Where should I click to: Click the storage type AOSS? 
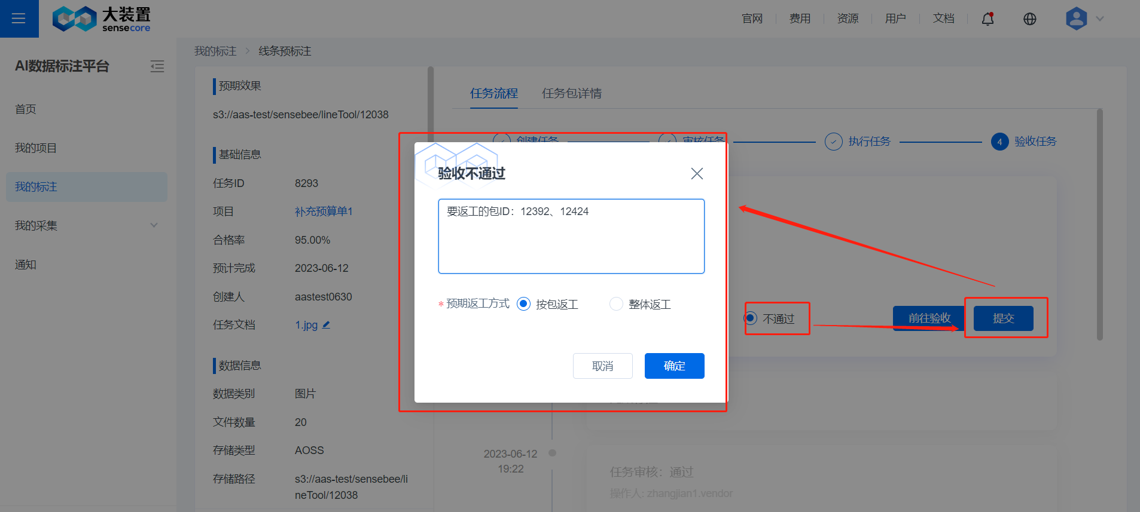click(309, 450)
